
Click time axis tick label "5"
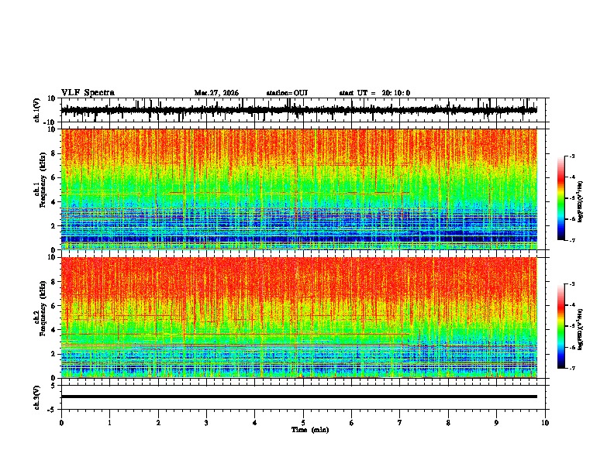303,423
